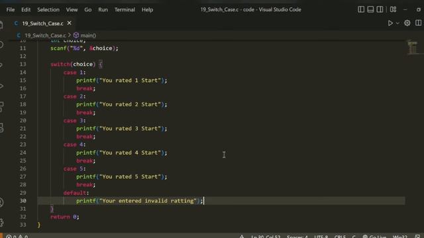
Task: Select the 19_Switch_Case.c editor tab
Action: pyautogui.click(x=42, y=24)
